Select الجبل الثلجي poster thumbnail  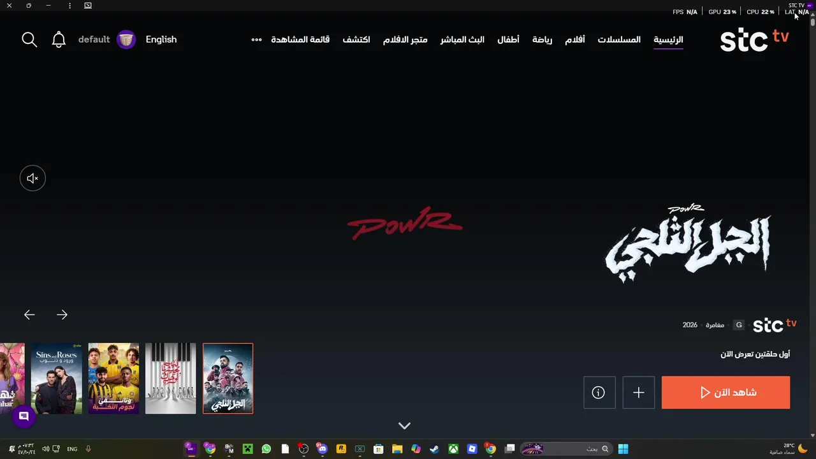[x=228, y=379]
